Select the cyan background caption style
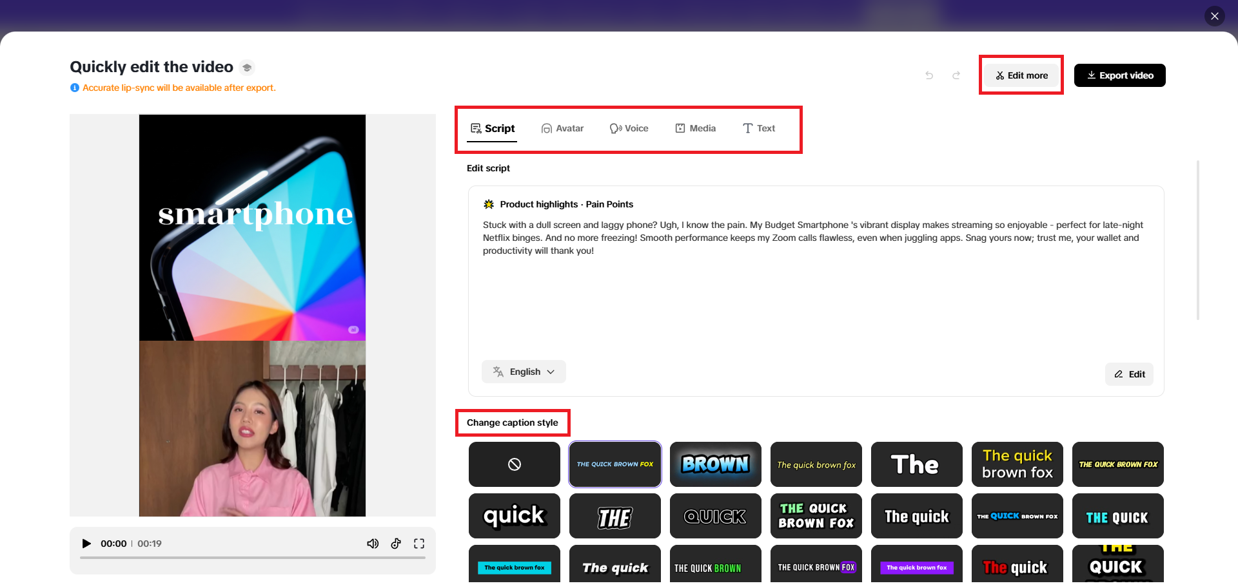 pyautogui.click(x=515, y=564)
